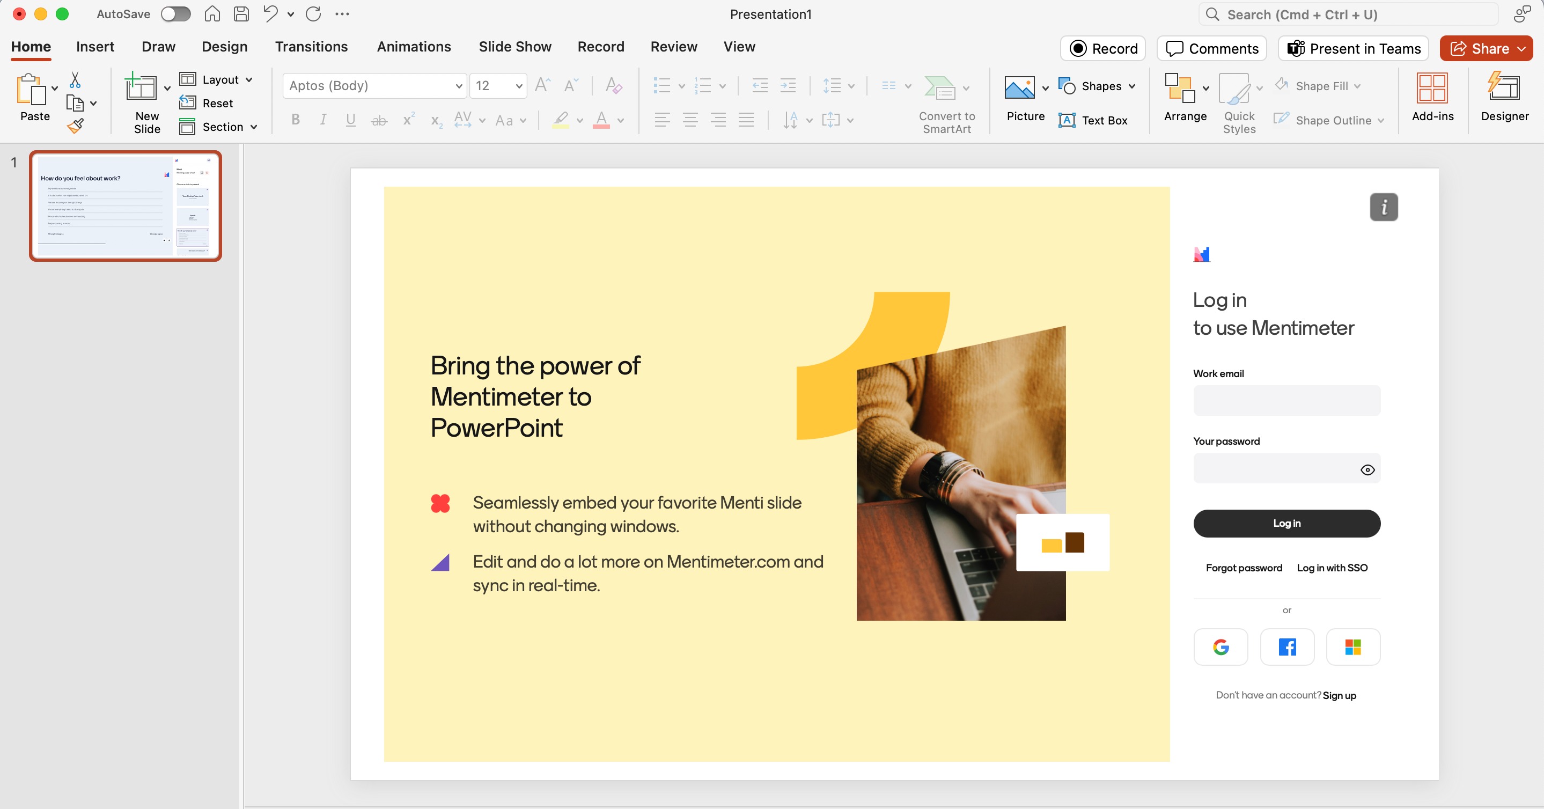Viewport: 1544px width, 809px height.
Task: Insert a Text Box
Action: coord(1093,121)
